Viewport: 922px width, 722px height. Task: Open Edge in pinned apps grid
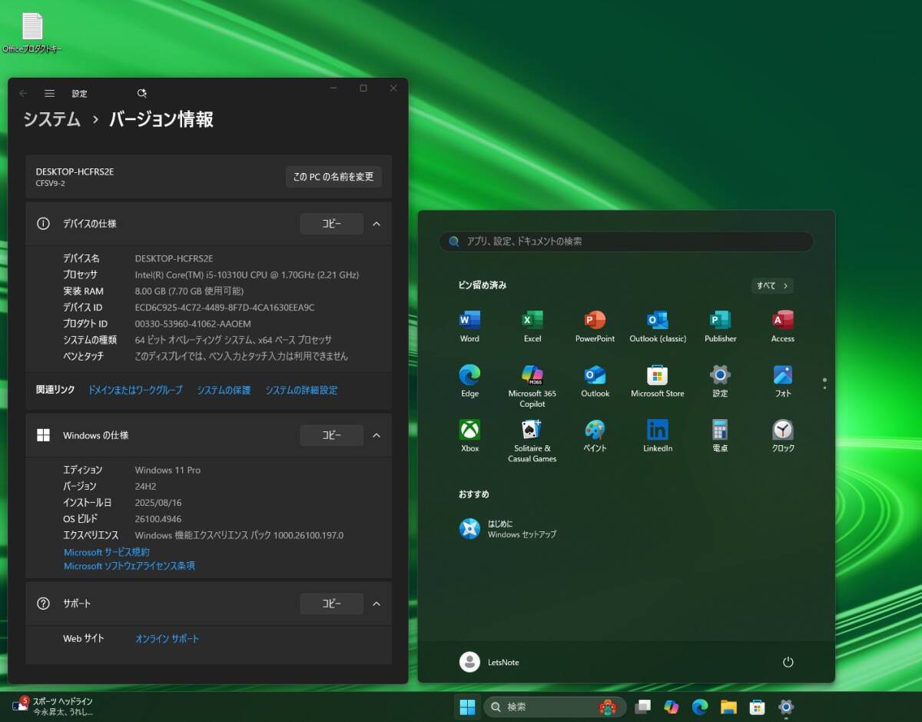pyautogui.click(x=469, y=381)
